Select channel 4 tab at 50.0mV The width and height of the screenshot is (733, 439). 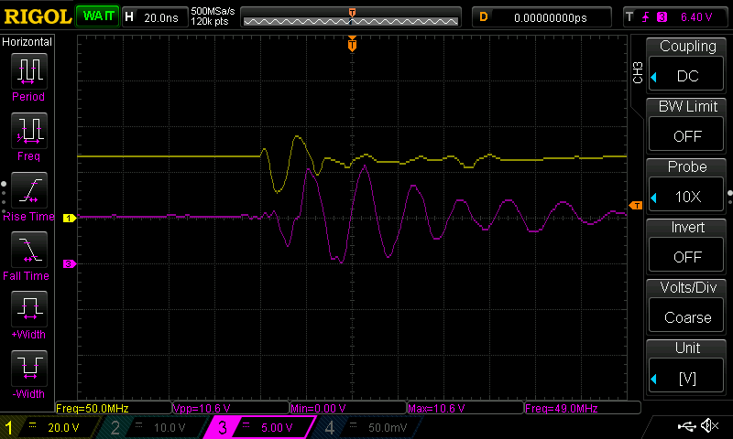pos(369,427)
